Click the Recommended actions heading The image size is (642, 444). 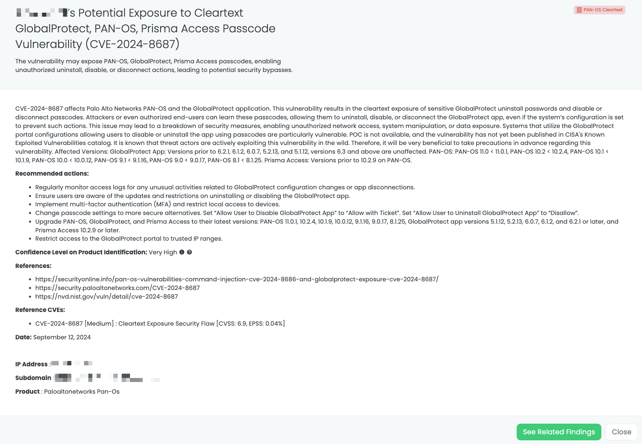[x=52, y=174]
